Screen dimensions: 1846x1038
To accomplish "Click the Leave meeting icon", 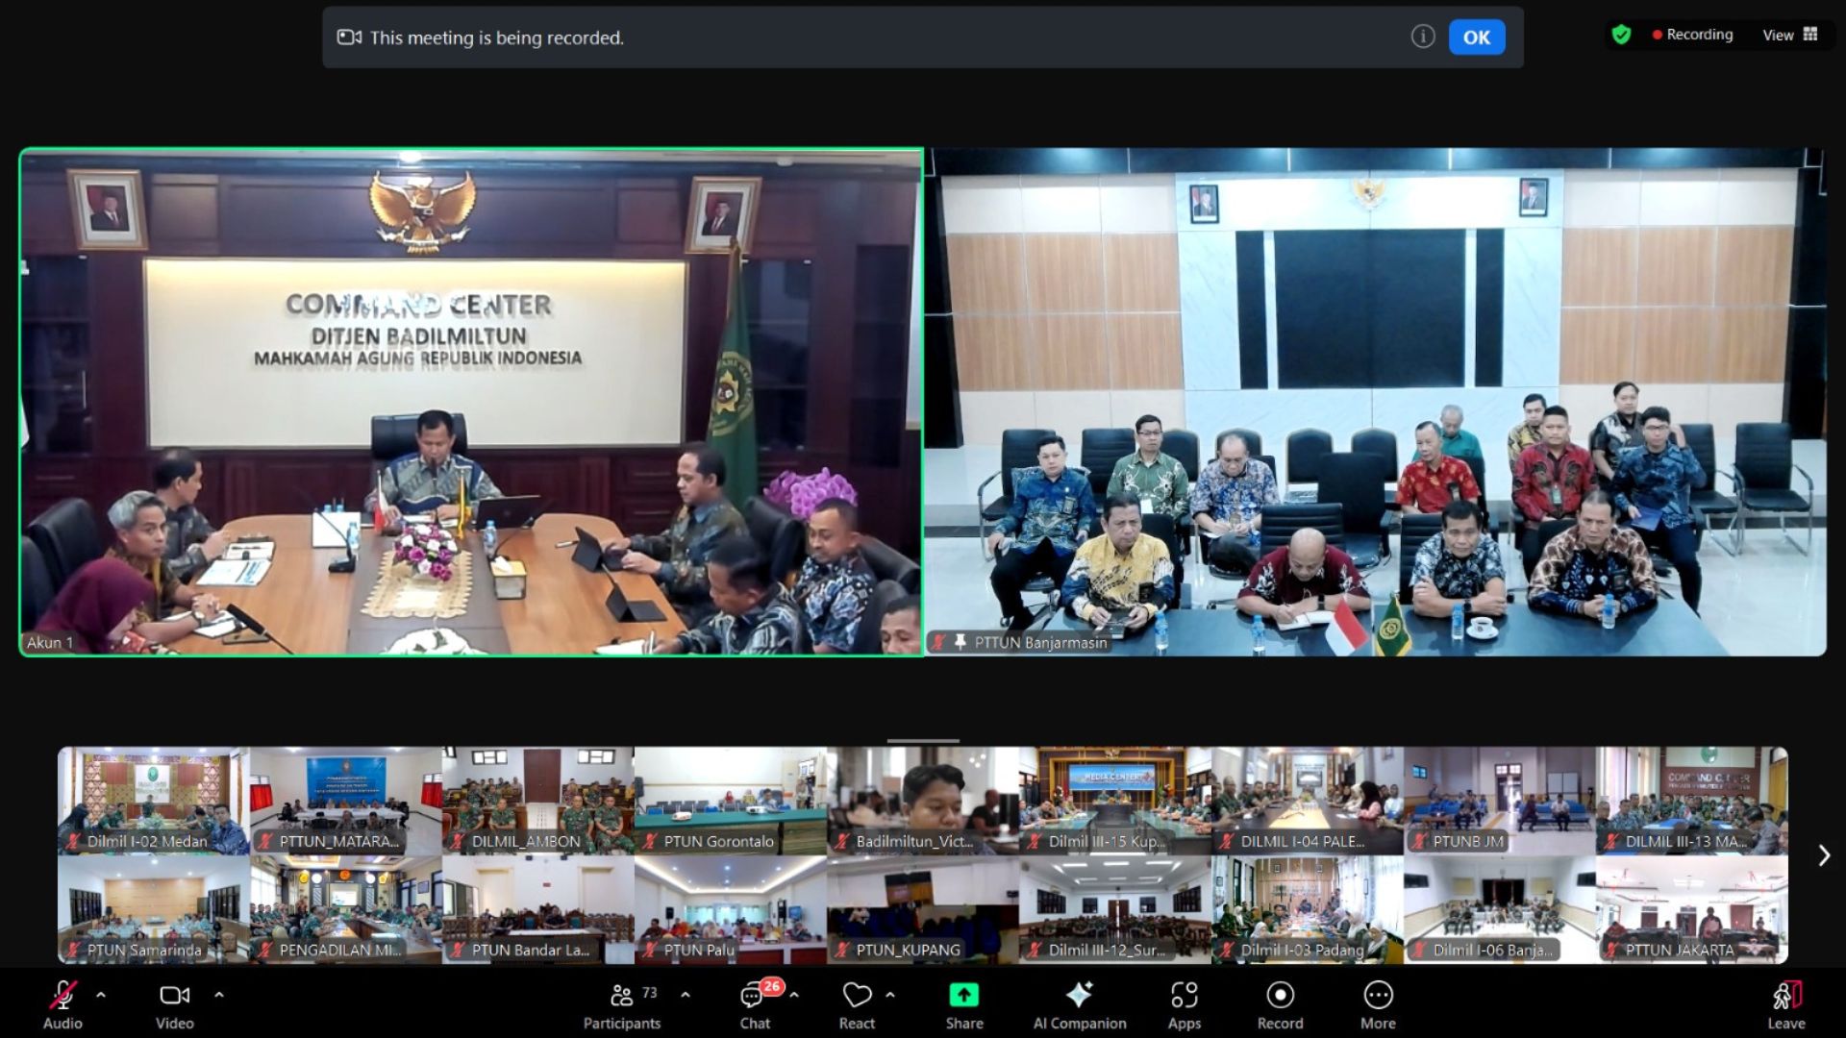I will [1785, 996].
